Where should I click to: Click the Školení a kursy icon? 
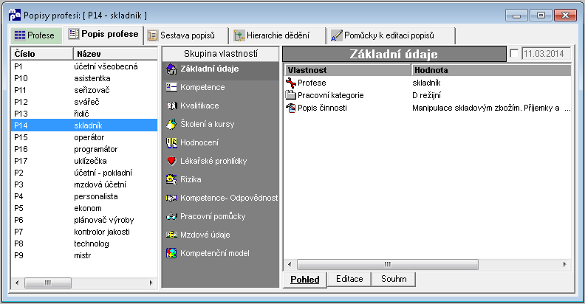tap(171, 124)
